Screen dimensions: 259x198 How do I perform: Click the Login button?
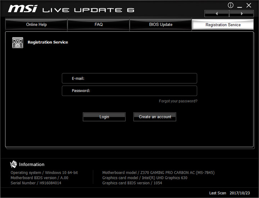[104, 117]
